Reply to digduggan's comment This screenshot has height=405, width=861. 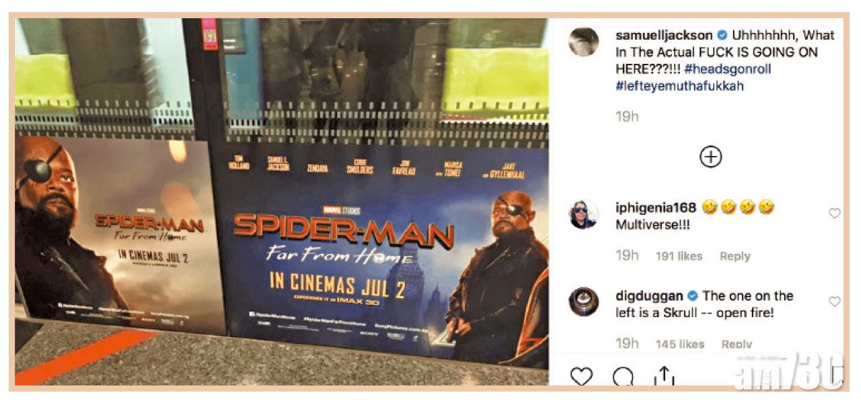(737, 344)
